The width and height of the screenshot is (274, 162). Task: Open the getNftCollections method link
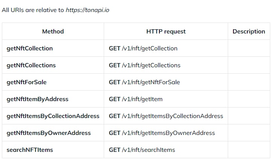31,65
